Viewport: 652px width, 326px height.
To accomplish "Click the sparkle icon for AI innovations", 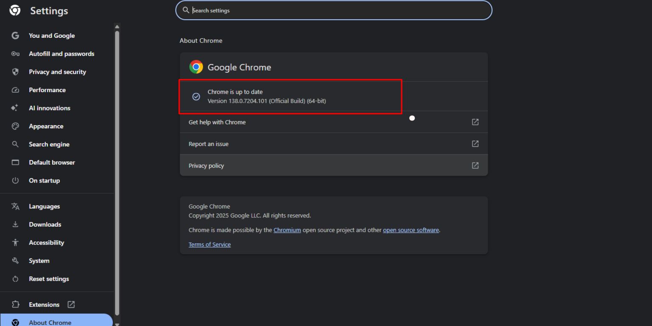I will coord(15,108).
